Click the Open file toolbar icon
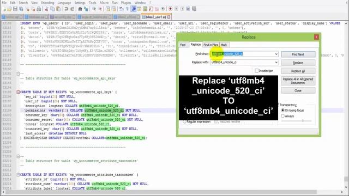This screenshot has width=349, height=196. click(x=9, y=9)
